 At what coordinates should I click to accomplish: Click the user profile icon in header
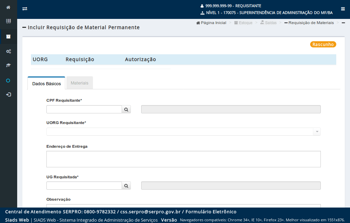(202, 6)
